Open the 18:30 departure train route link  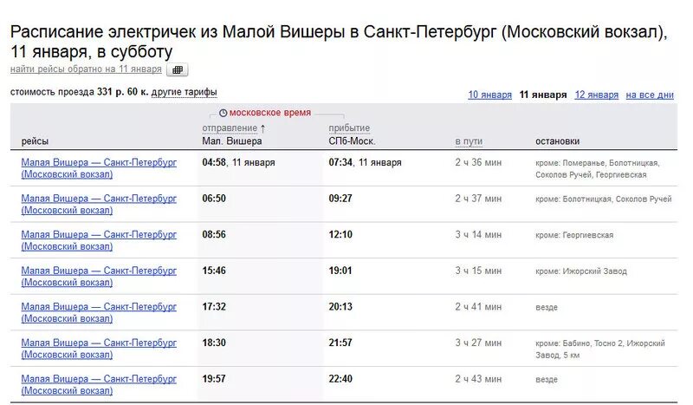tap(99, 349)
